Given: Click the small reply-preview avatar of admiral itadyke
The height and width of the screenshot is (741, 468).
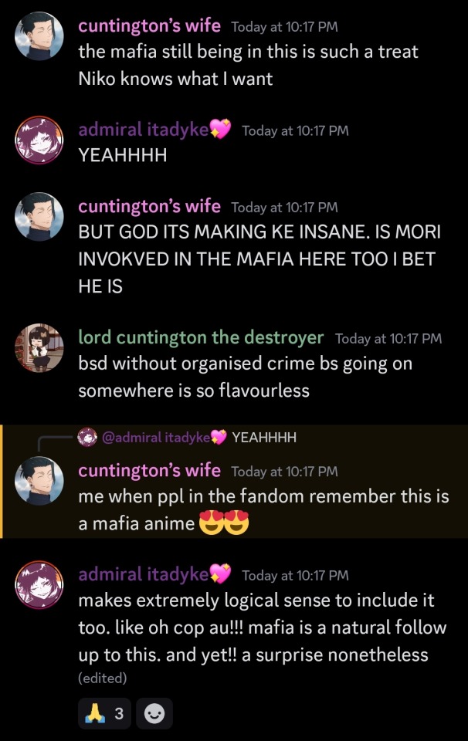Looking at the screenshot, I should pyautogui.click(x=87, y=437).
